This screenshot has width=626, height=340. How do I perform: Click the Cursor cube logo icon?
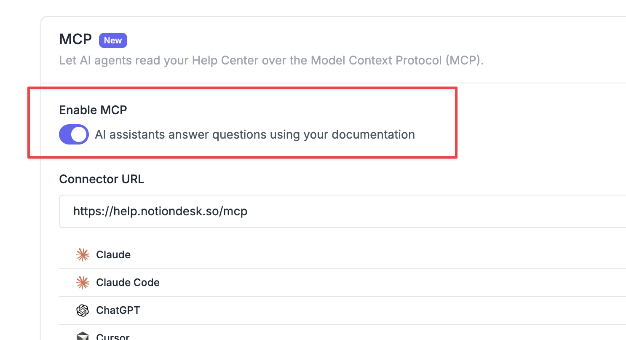(x=83, y=337)
